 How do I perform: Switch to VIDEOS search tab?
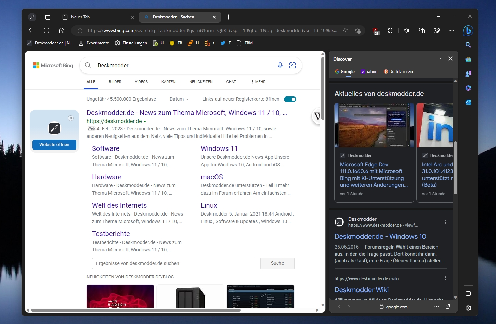[141, 82]
